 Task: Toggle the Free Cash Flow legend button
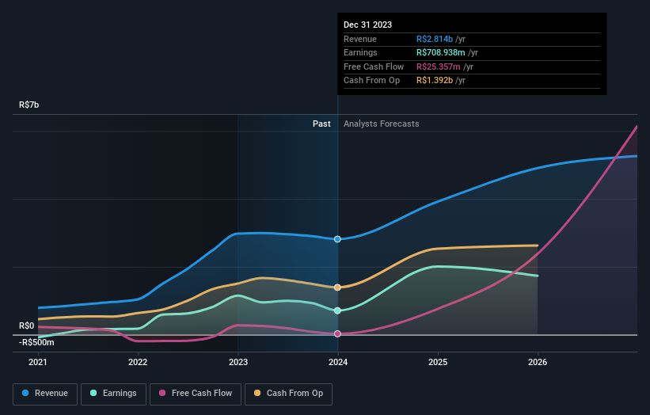pyautogui.click(x=196, y=394)
